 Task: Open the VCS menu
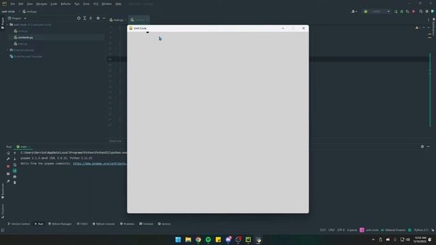click(95, 4)
